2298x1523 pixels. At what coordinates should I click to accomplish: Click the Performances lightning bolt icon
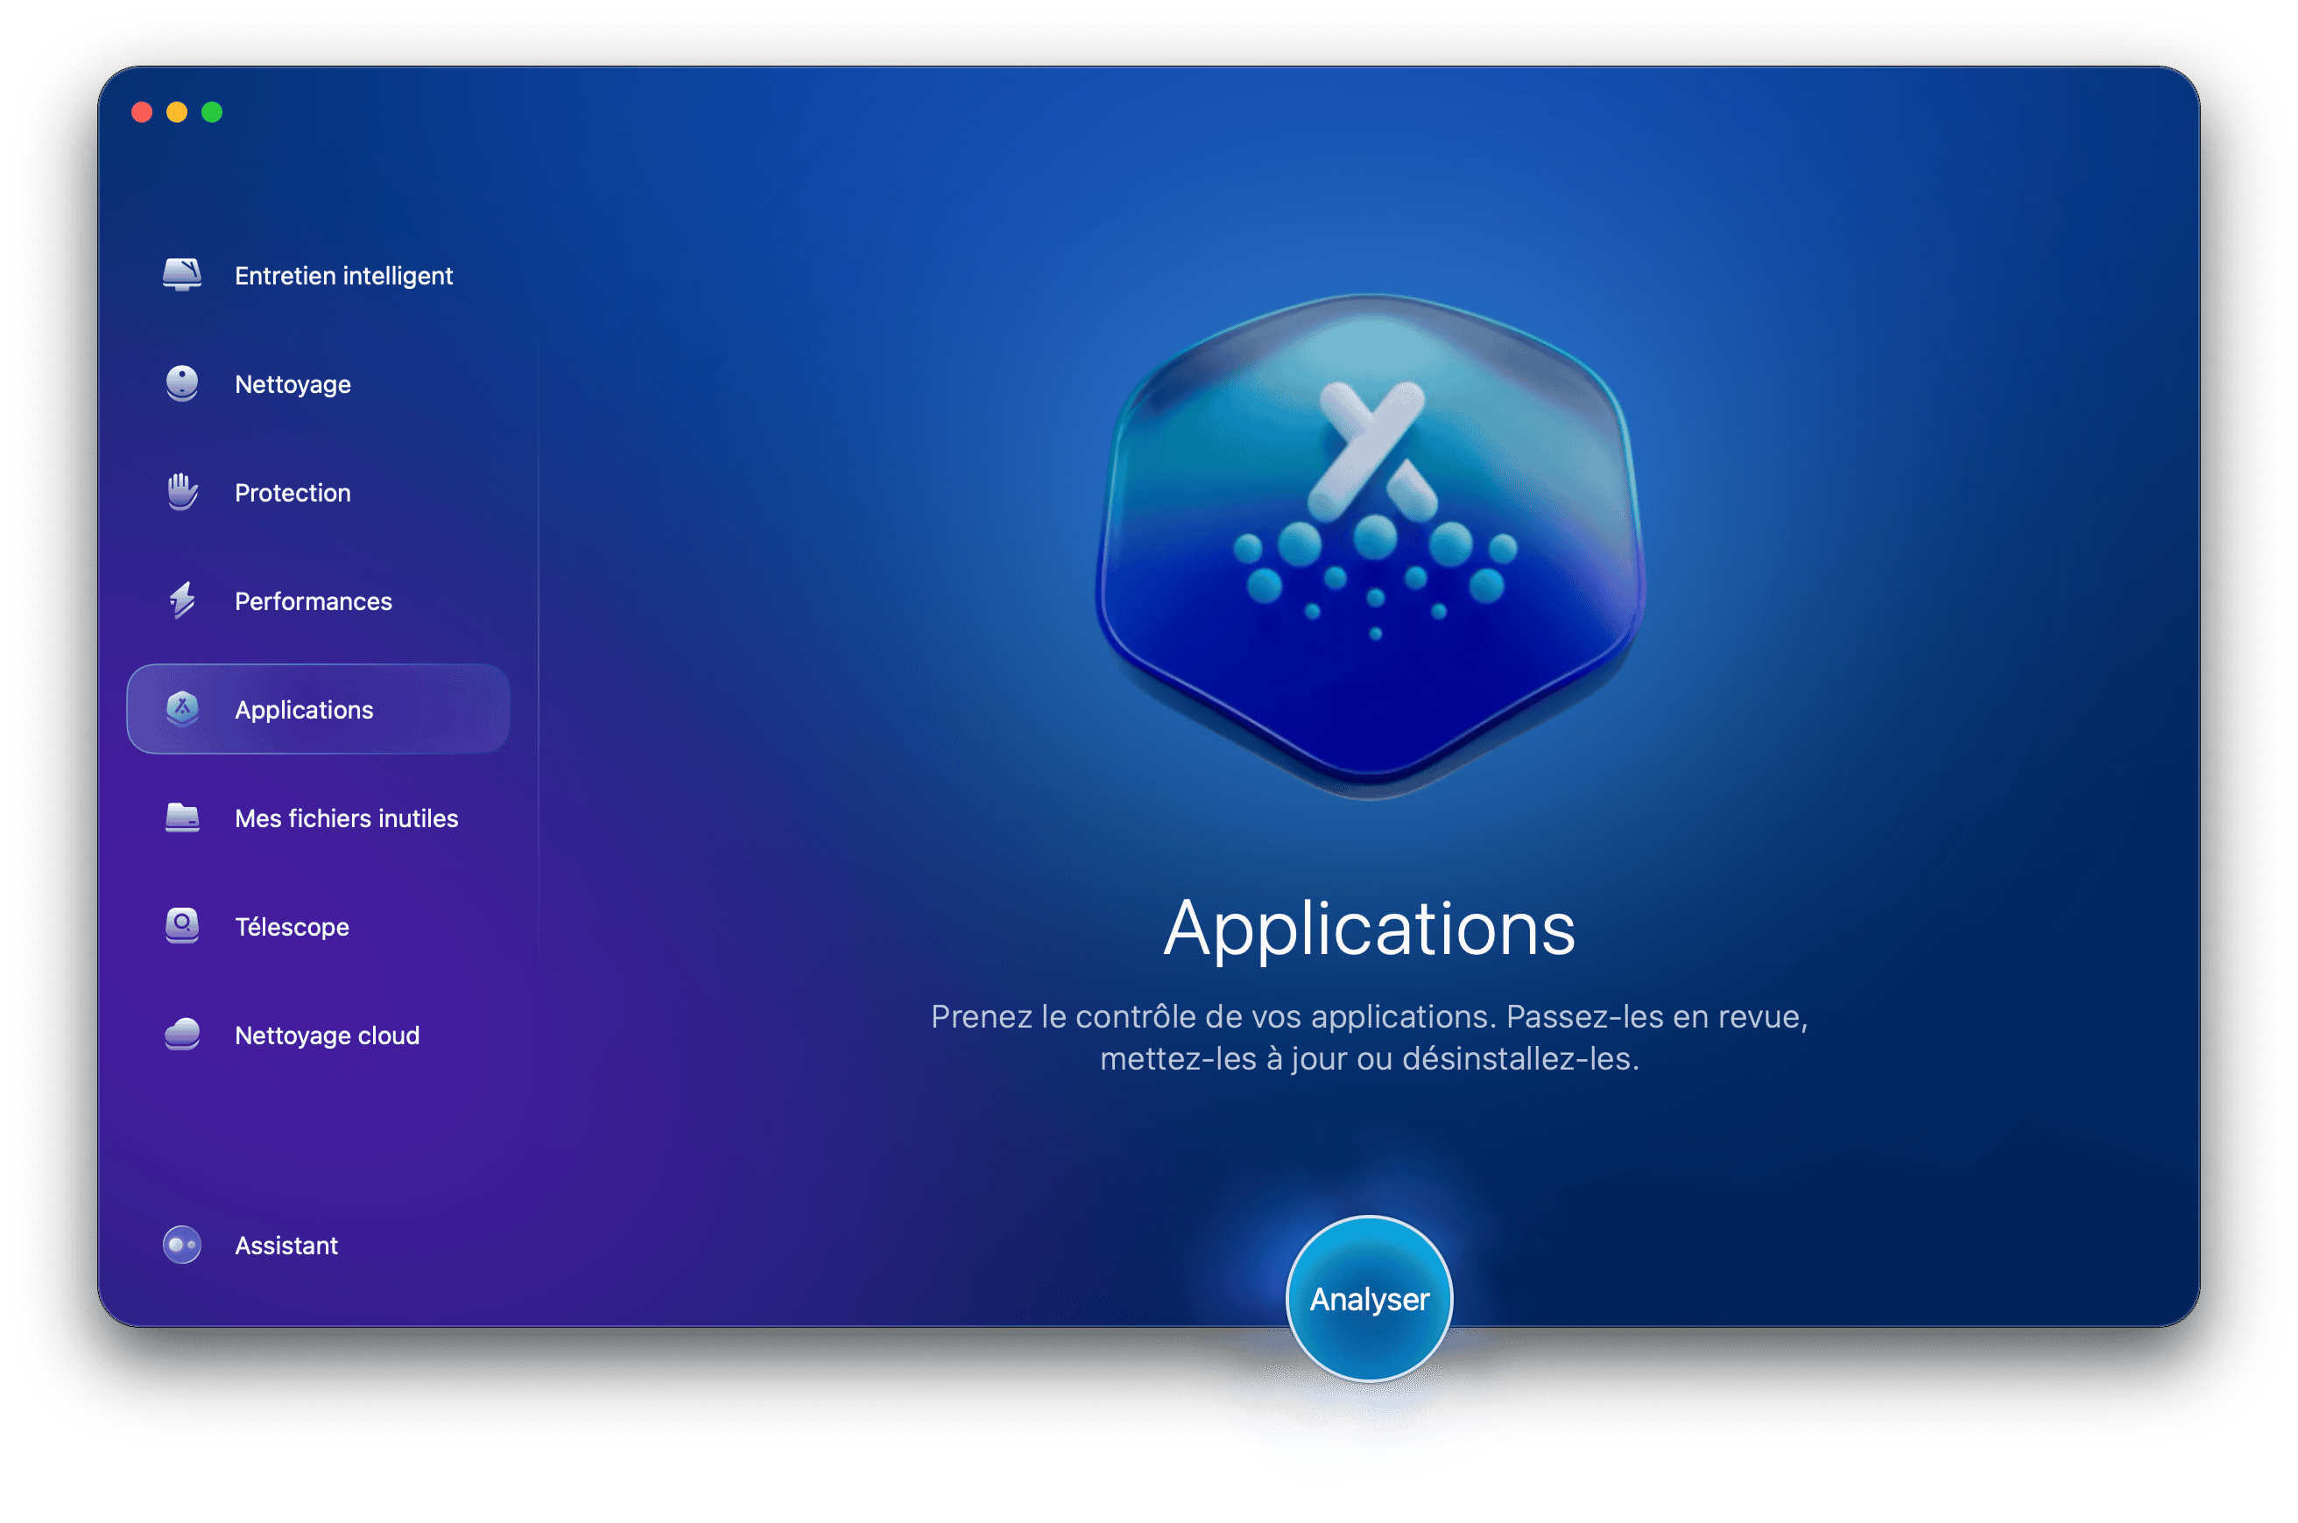[184, 600]
